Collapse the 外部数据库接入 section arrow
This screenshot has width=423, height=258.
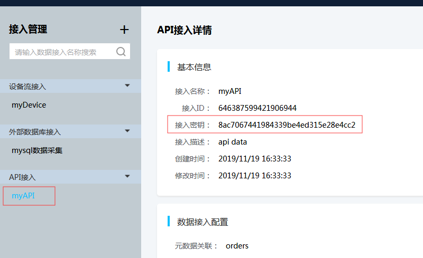coord(127,131)
